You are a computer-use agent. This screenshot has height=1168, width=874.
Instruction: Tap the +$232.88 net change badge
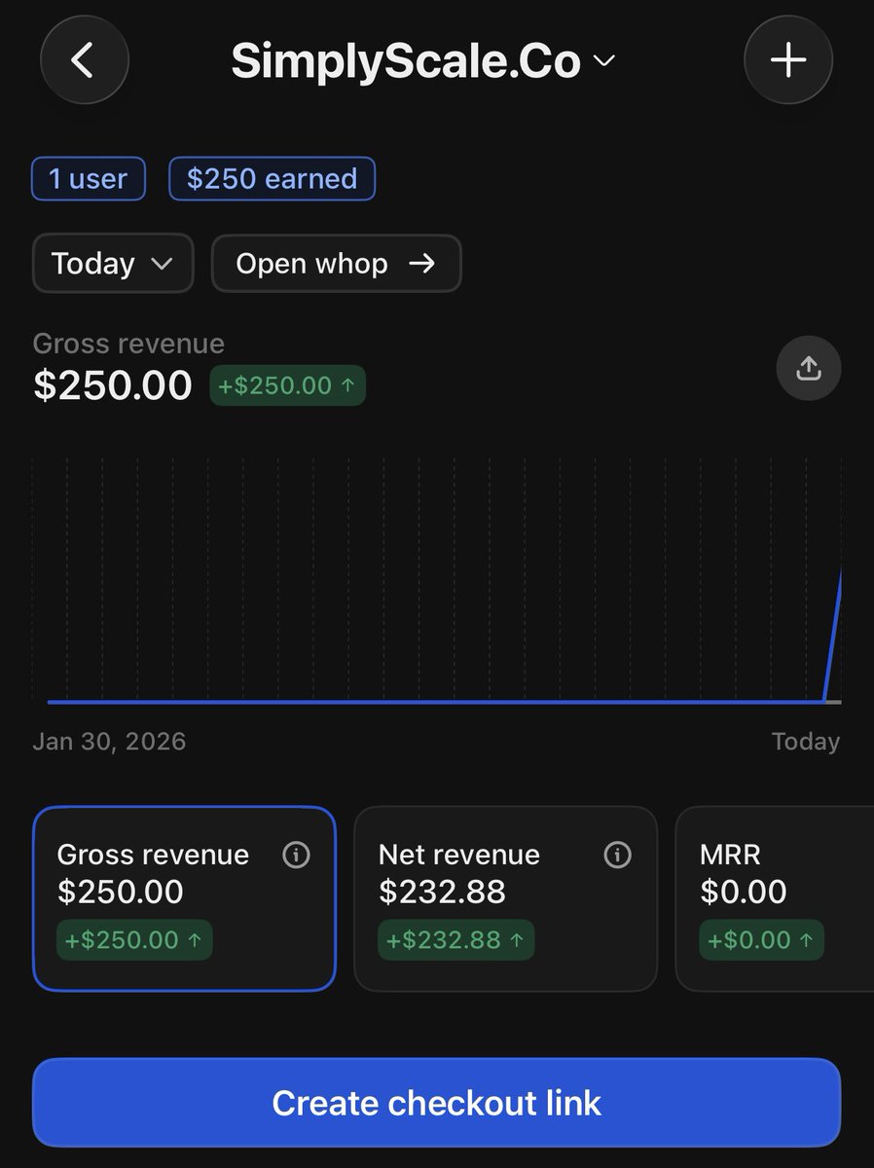[455, 940]
